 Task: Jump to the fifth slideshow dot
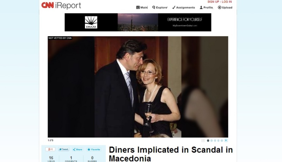tap(222, 141)
